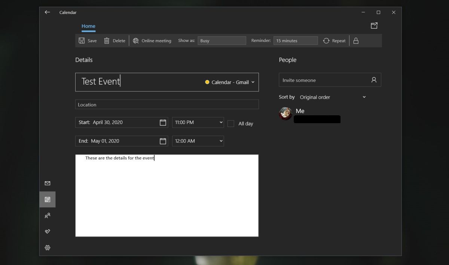Toggle Repeat for this event
The image size is (449, 265).
point(334,40)
